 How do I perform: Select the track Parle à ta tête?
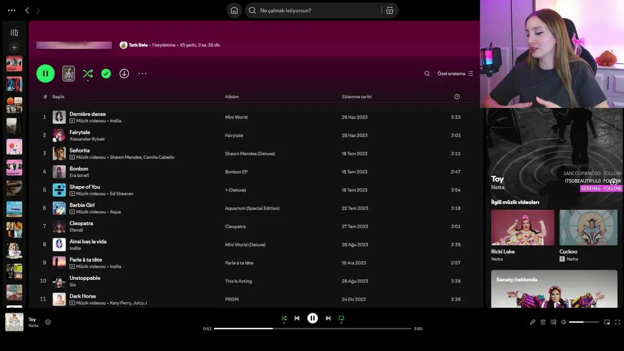coord(86,260)
